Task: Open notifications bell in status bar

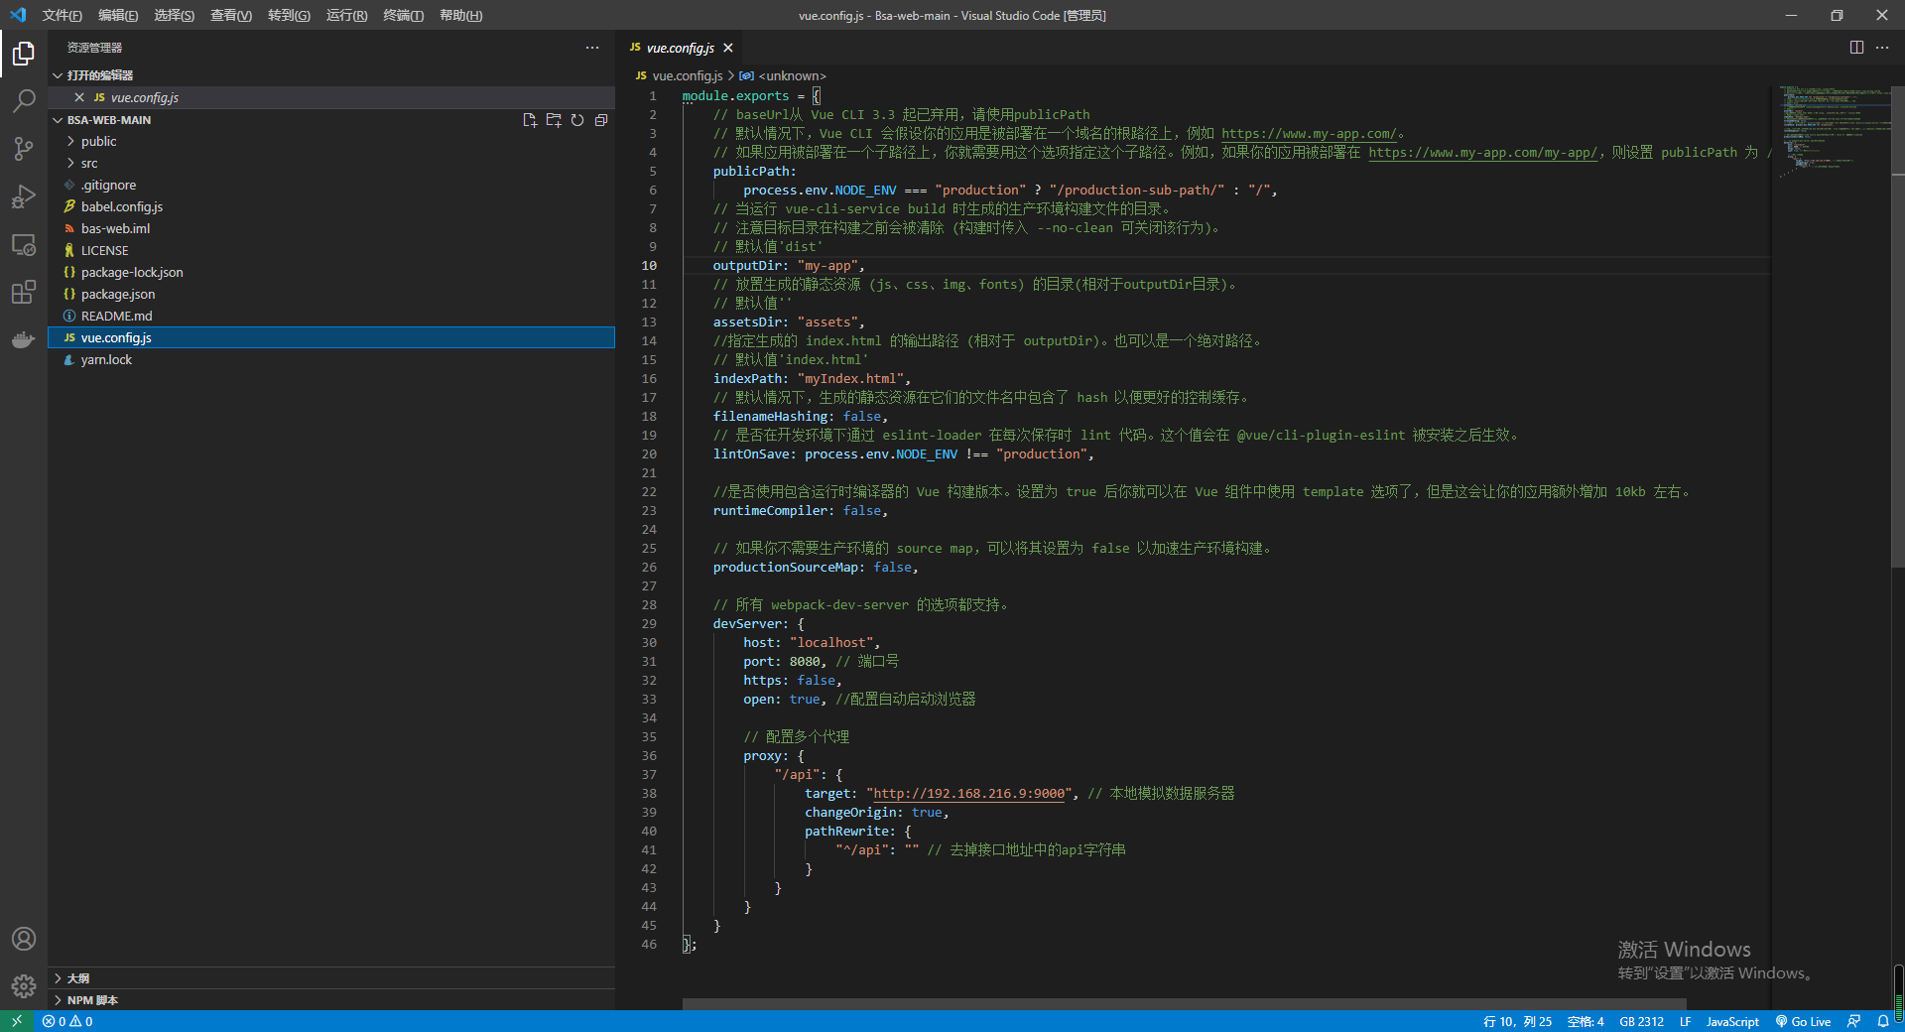Action: click(1883, 1021)
